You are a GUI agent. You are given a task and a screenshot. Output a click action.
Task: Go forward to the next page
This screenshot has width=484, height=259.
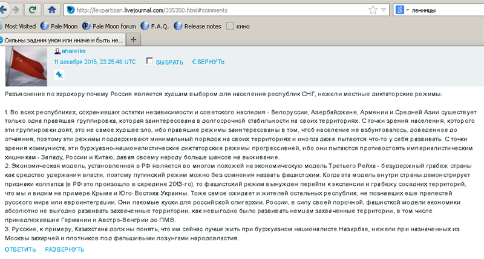pyautogui.click(x=16, y=10)
